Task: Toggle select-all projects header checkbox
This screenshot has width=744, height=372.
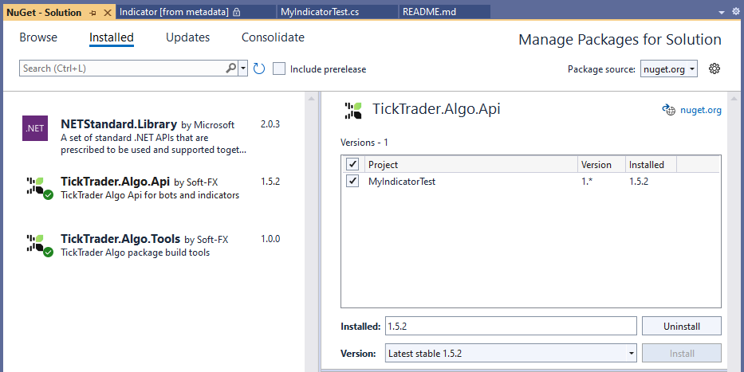Action: pyautogui.click(x=352, y=164)
